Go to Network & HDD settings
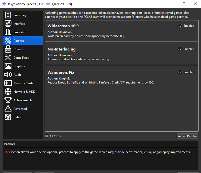The height and width of the screenshot is (173, 201). click(x=23, y=91)
